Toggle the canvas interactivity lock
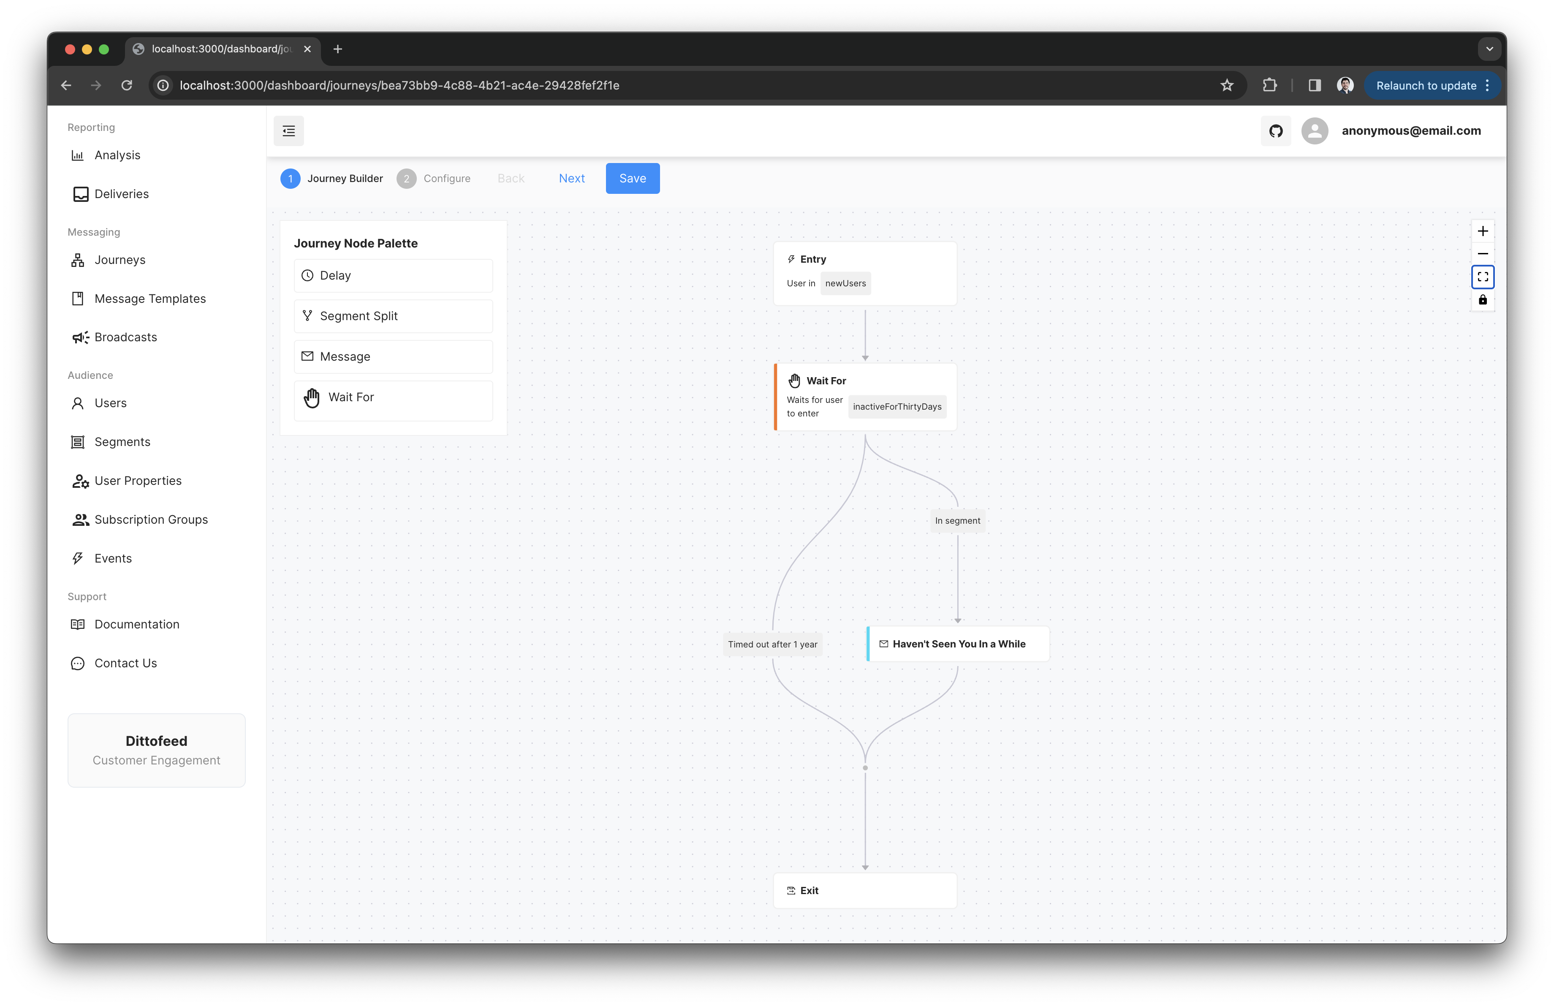Viewport: 1554px width, 1006px height. click(1482, 299)
